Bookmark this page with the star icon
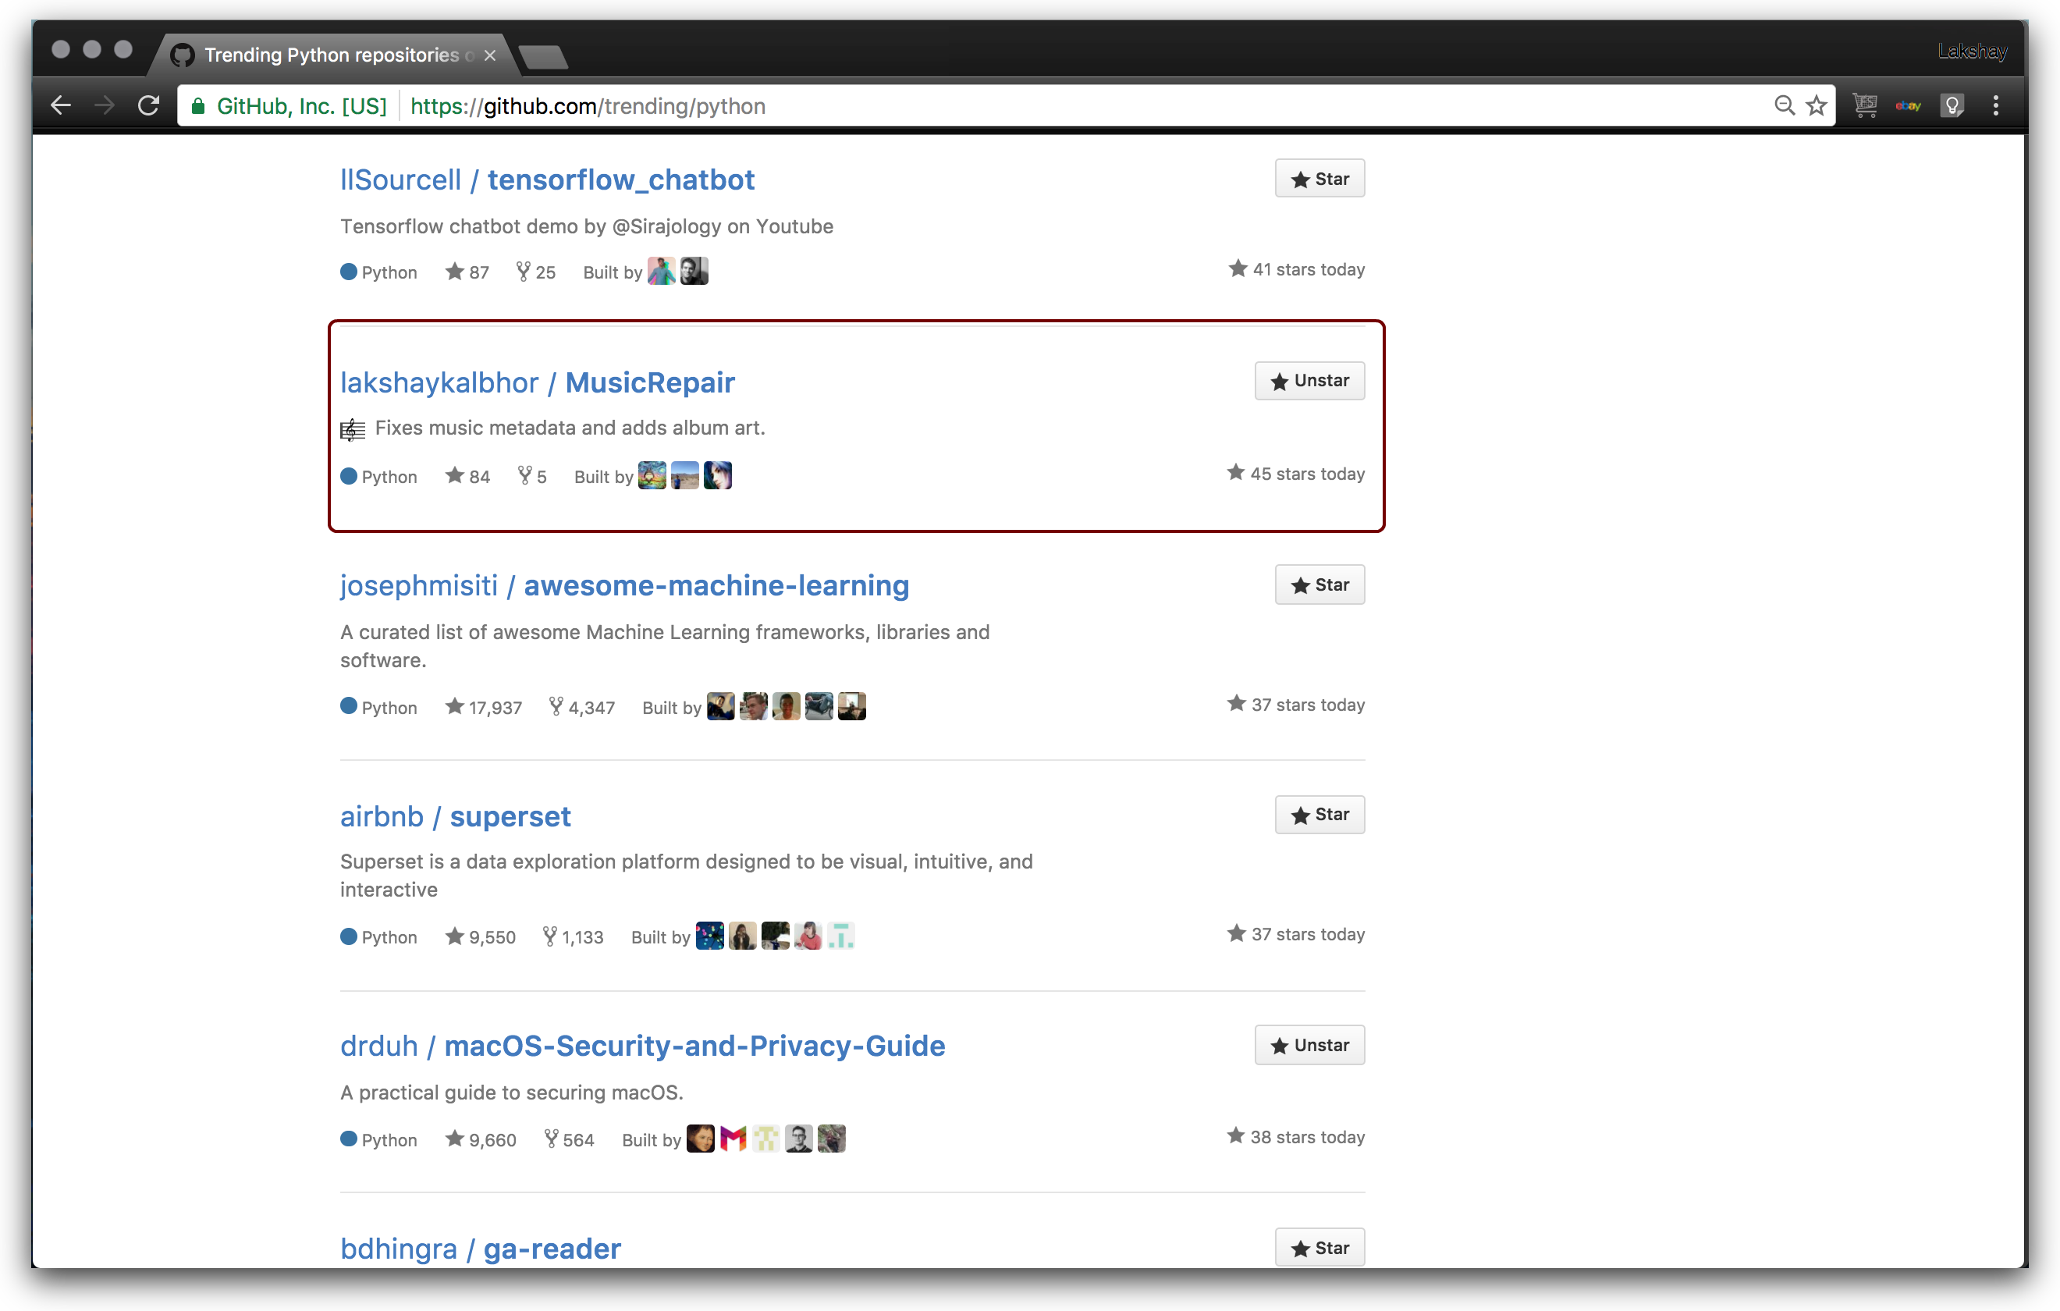Screen dimensions: 2060x1311 [1817, 106]
